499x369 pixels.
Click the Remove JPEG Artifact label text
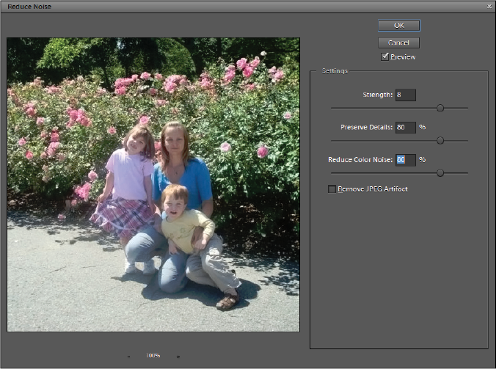point(373,189)
